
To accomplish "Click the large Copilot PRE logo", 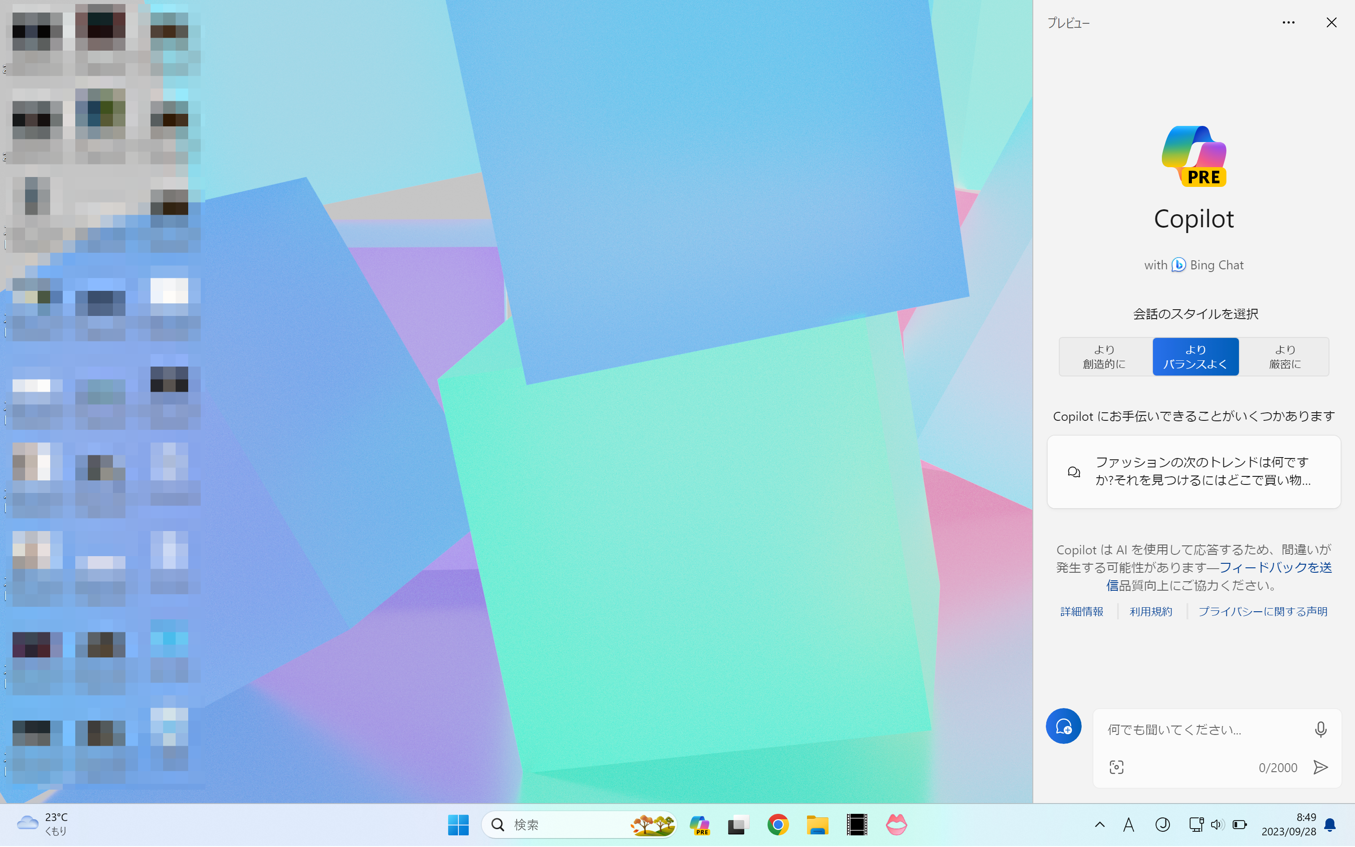I will point(1194,156).
